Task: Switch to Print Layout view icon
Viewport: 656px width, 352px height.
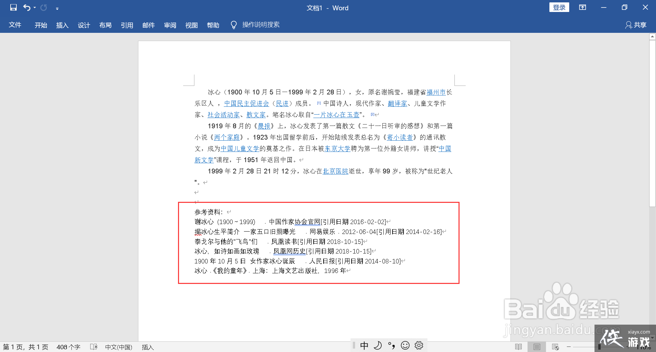Action: (537, 347)
